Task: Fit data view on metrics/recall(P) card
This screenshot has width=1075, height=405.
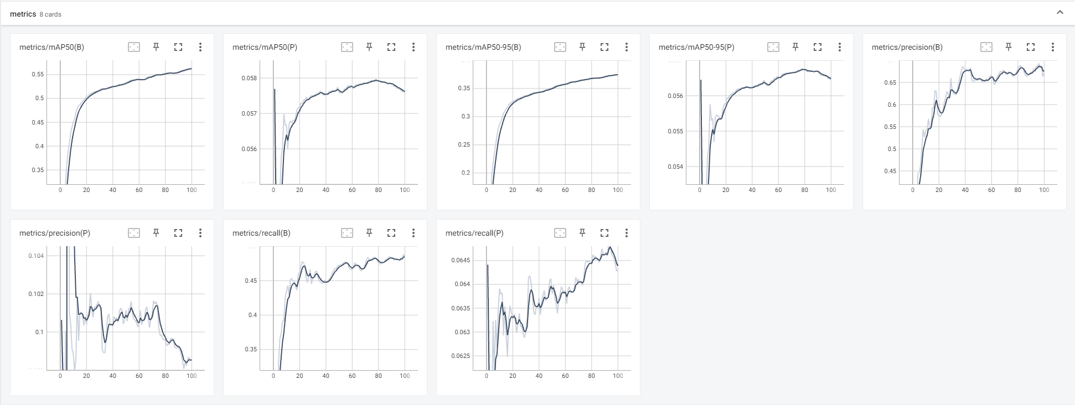Action: point(560,233)
